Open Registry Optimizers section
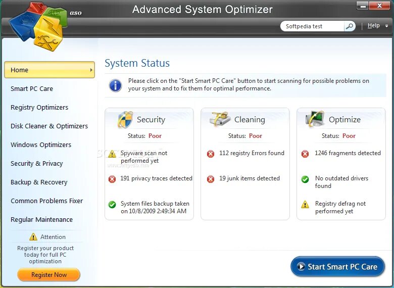Screen dimensions: 394x288 coord(39,108)
